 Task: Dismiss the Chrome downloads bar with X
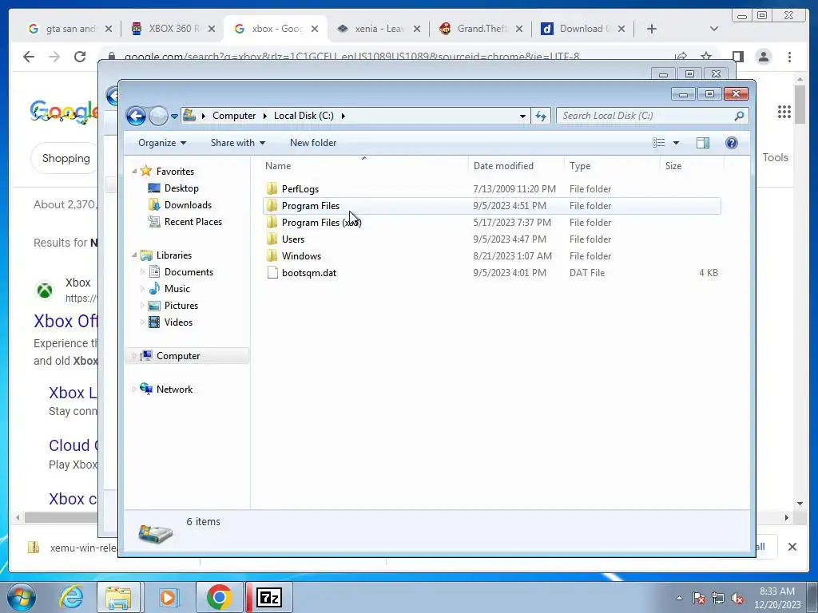[792, 546]
